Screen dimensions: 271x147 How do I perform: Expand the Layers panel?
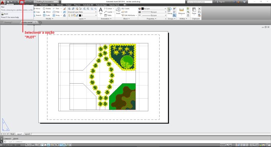point(82,19)
